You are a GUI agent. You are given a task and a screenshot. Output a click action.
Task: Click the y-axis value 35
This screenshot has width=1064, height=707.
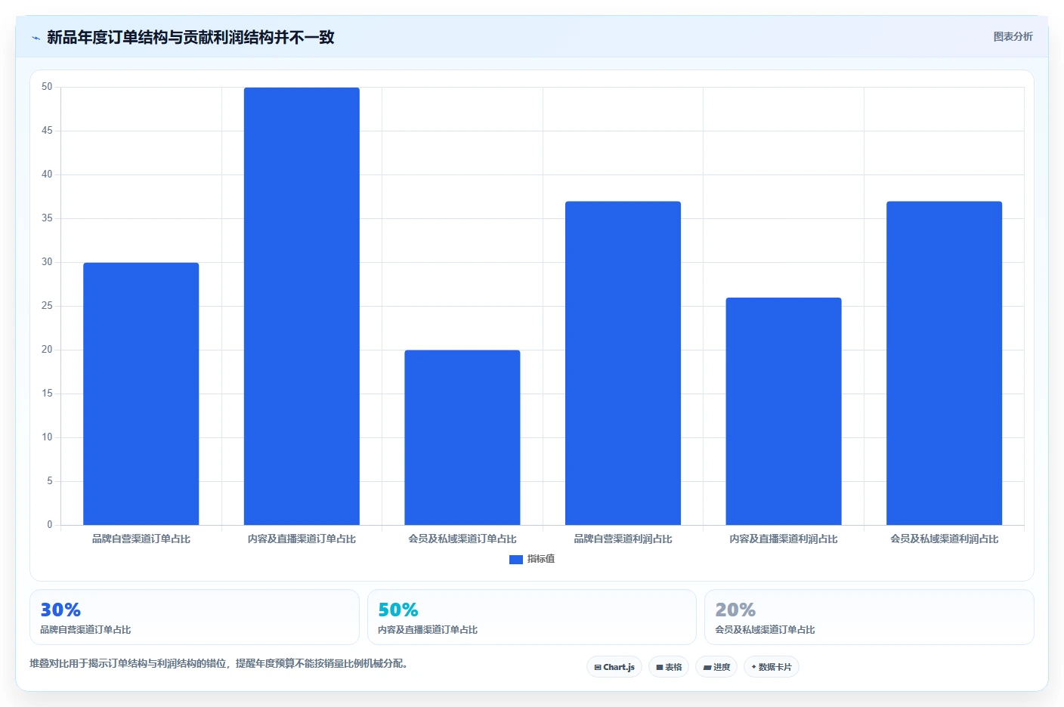47,218
